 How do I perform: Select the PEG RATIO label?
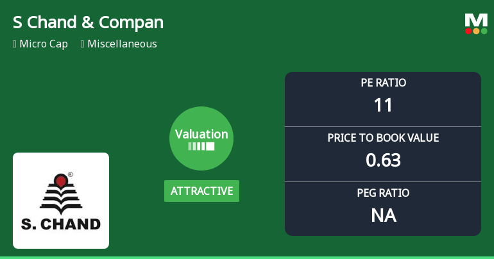(383, 193)
